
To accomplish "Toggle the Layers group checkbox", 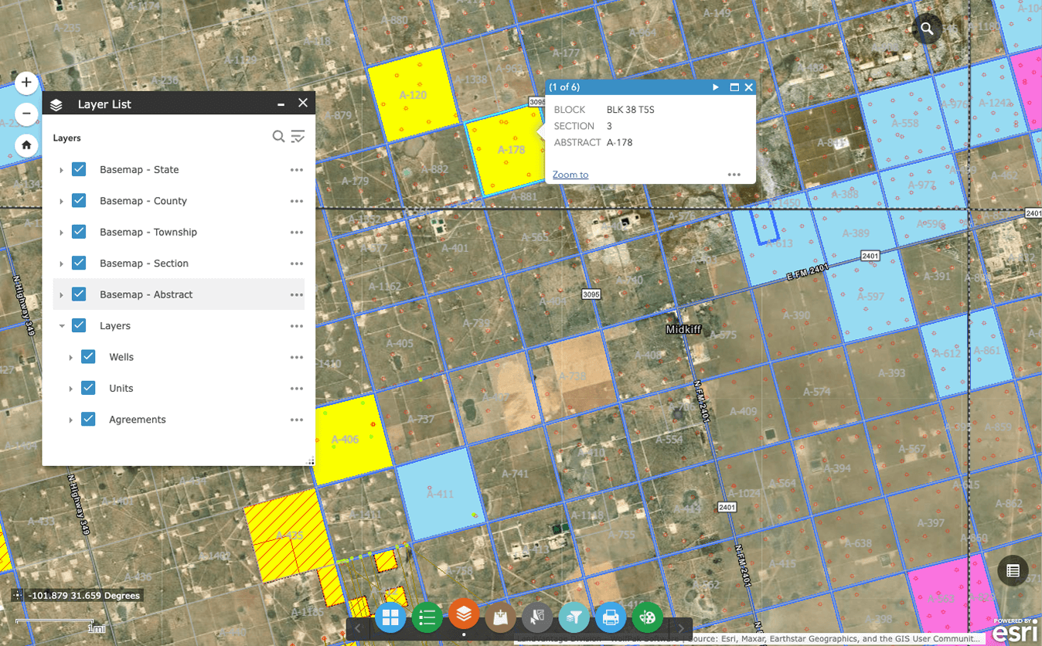I will pyautogui.click(x=79, y=325).
